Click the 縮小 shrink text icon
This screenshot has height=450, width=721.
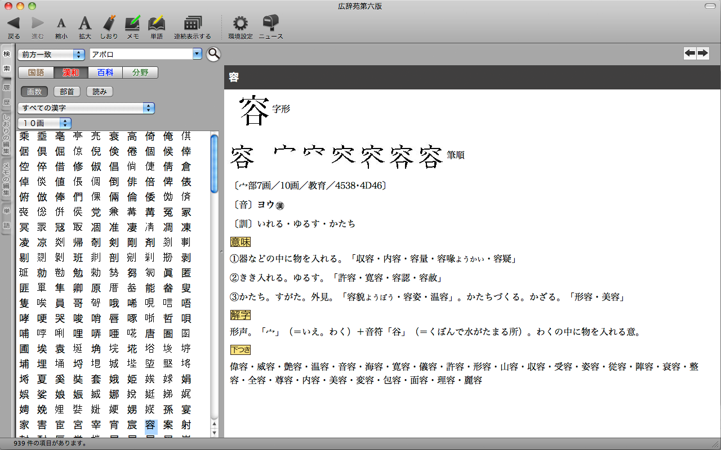61,24
